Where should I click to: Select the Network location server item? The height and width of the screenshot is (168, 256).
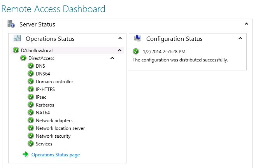click(60, 128)
